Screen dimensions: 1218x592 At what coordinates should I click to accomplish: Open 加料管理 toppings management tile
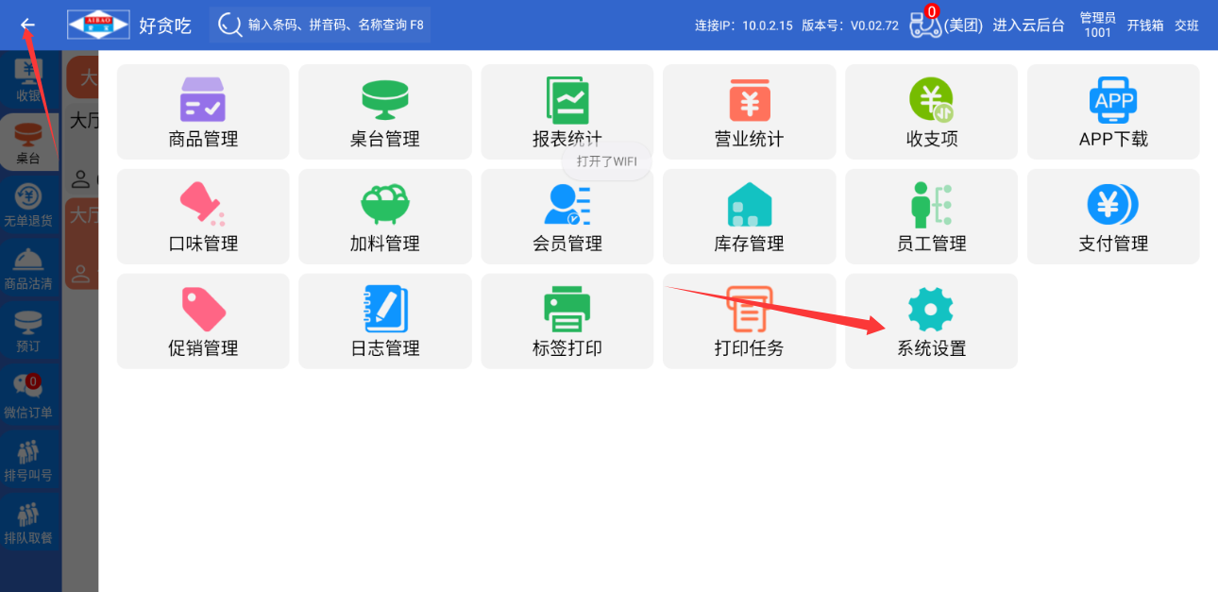384,216
